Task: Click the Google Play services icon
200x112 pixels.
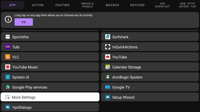Action: (8, 87)
